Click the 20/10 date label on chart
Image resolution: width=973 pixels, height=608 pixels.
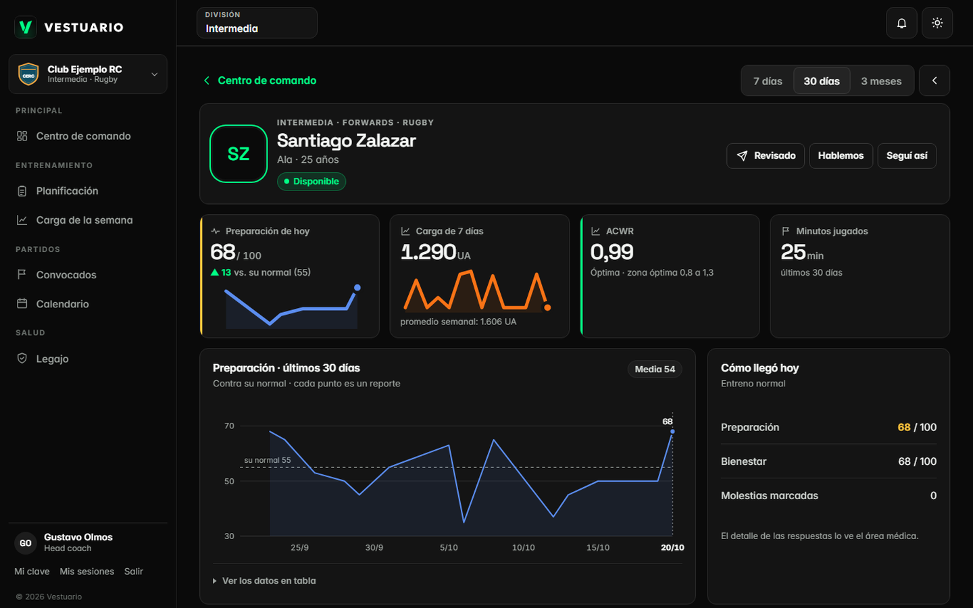point(672,548)
